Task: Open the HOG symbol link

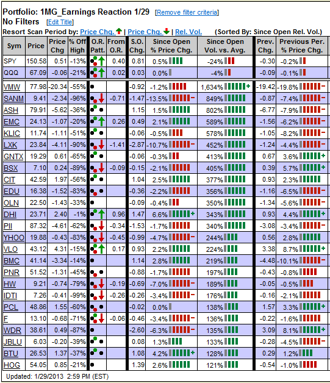Action: (x=12, y=365)
